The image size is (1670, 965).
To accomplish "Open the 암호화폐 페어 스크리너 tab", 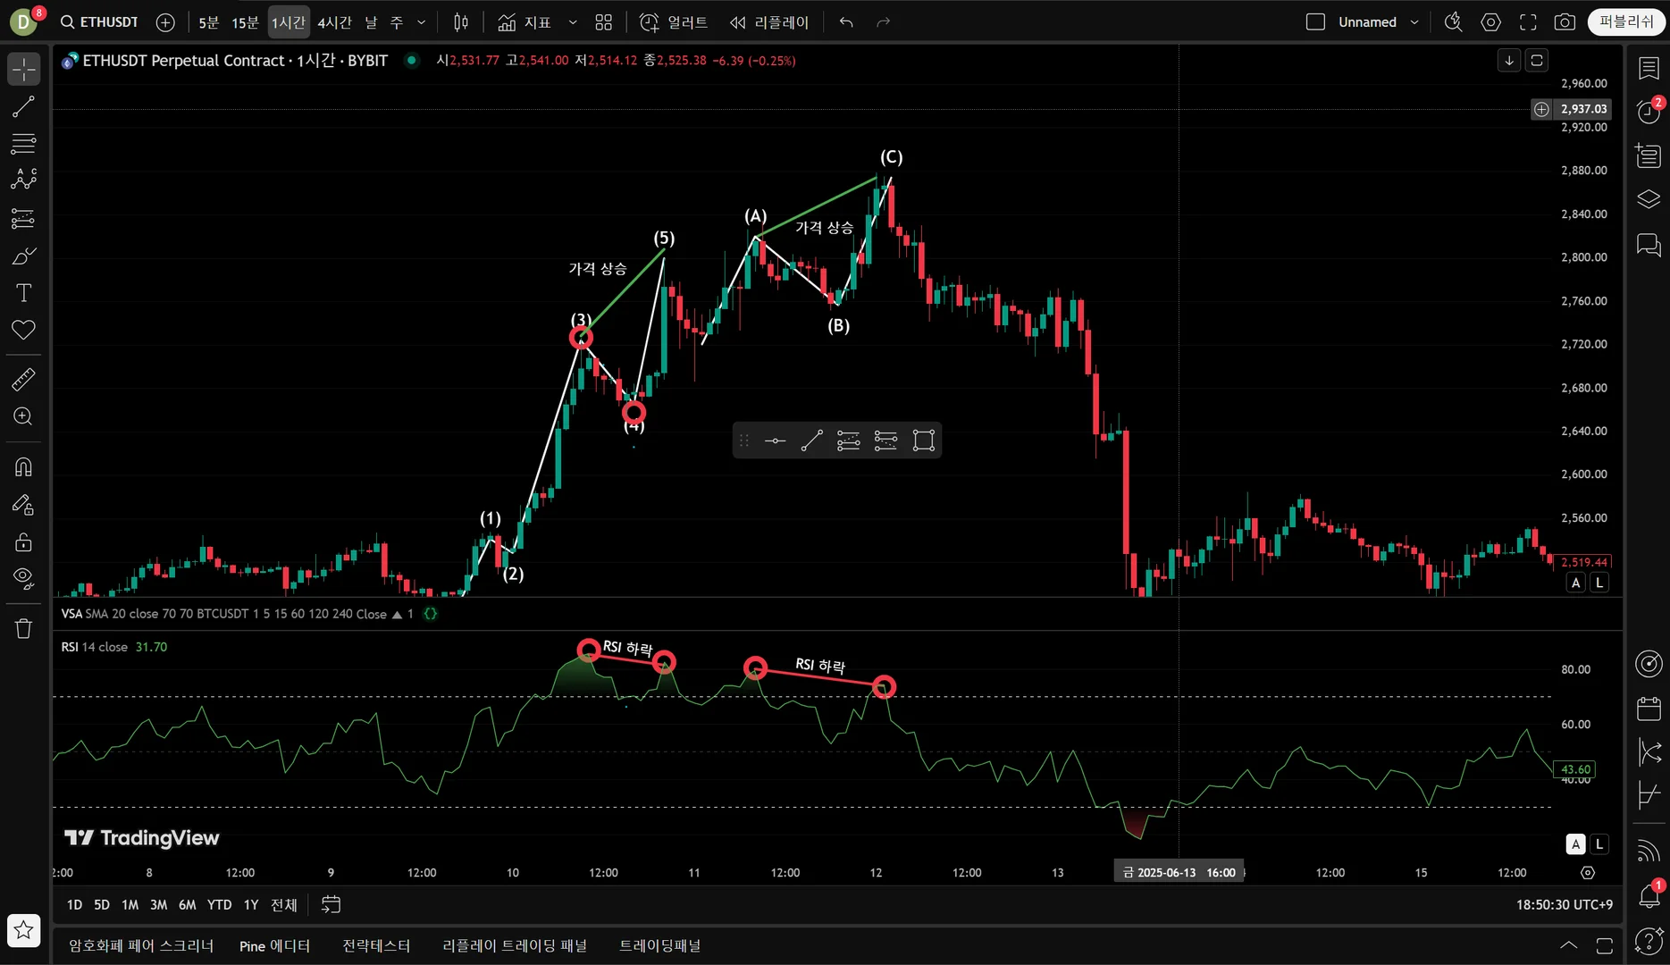I will [141, 946].
